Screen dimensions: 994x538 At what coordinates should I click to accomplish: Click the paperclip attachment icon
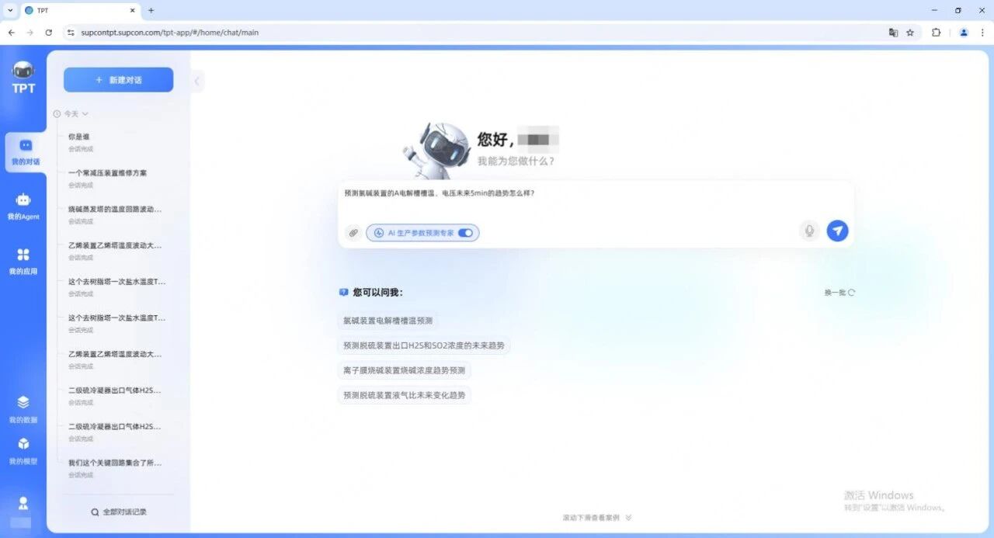coord(353,232)
